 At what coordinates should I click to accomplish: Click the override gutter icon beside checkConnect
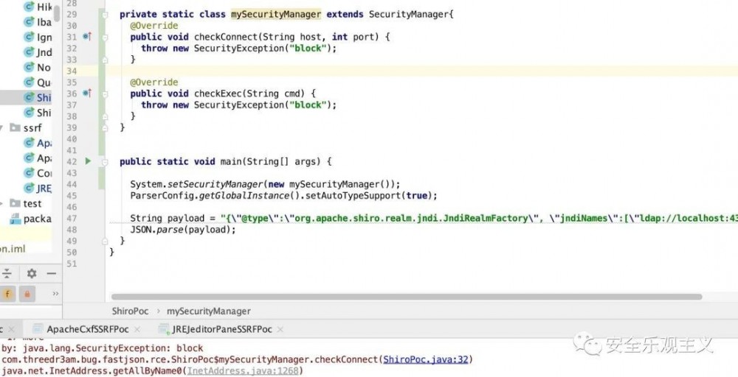(x=87, y=37)
